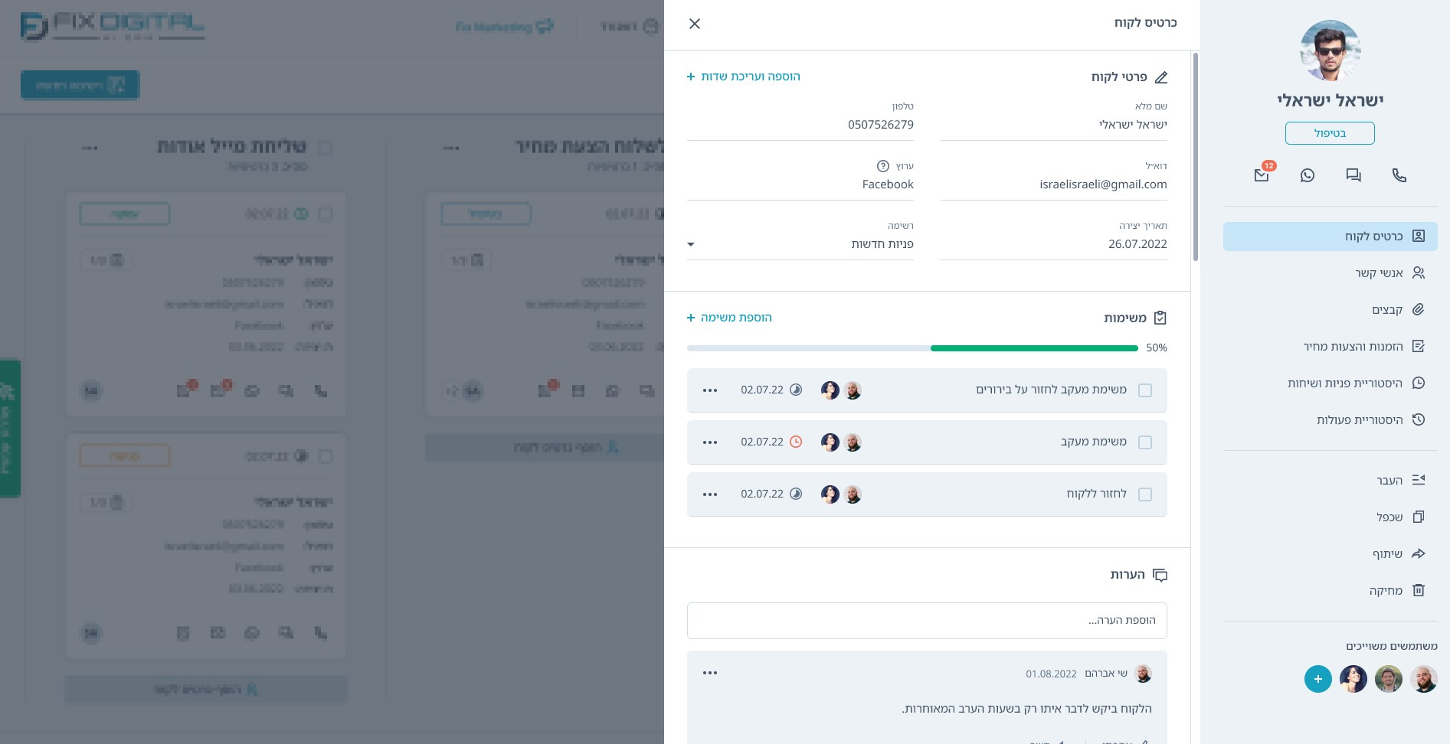Click the clock icon on משימת מעקב לחזור על בירורים
Image resolution: width=1450 pixels, height=744 pixels.
796,390
